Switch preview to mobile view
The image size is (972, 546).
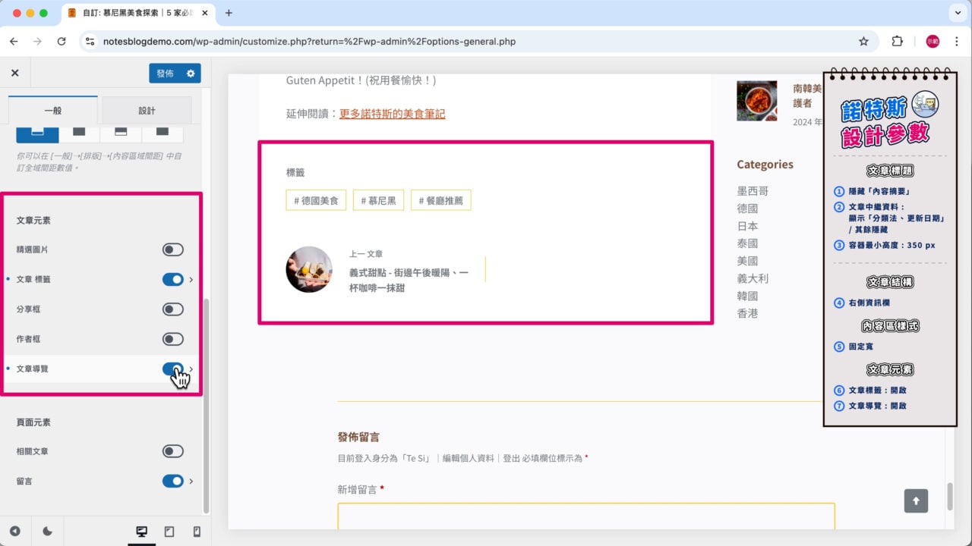(195, 532)
